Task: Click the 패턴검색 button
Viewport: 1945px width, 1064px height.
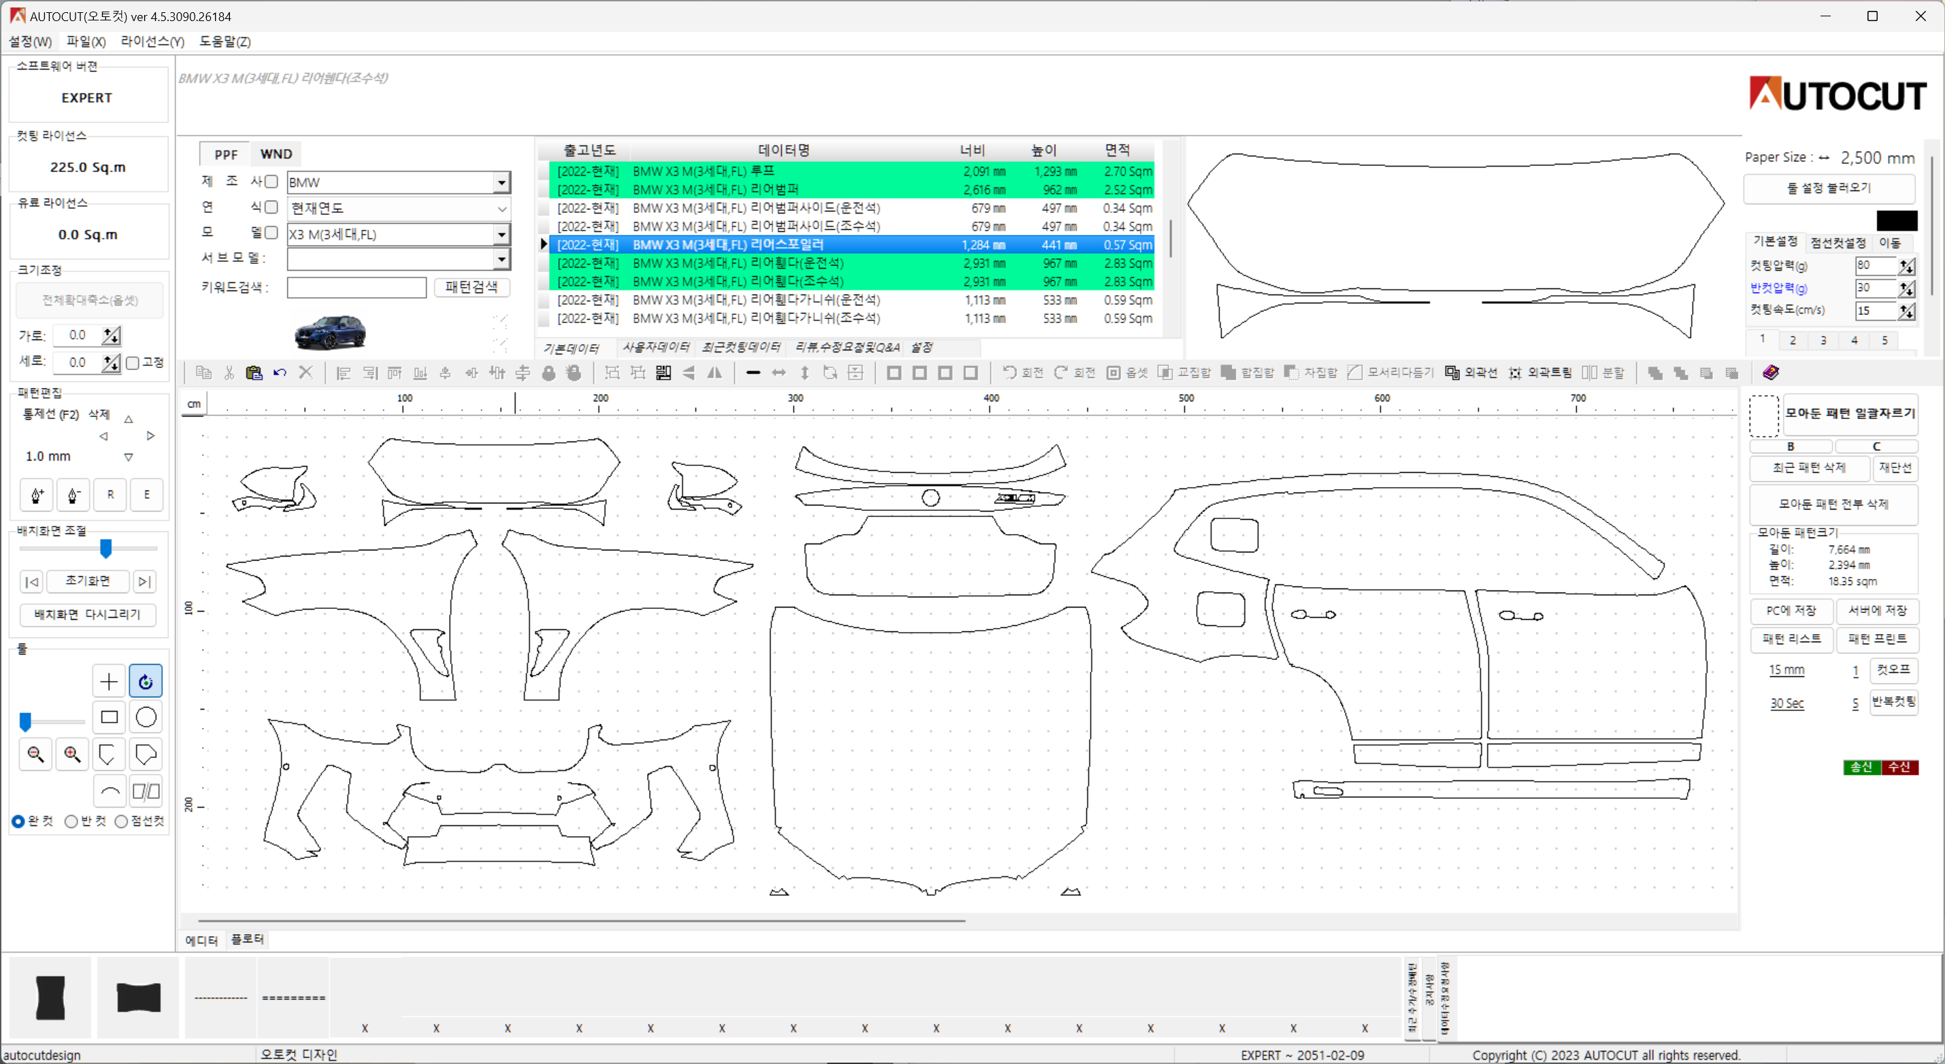Action: (x=471, y=288)
